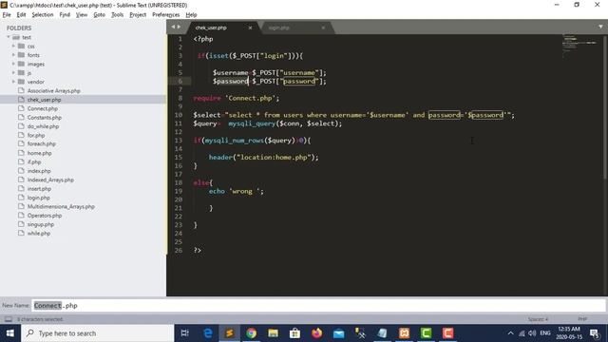Click line number 13 in gutter

(179, 141)
